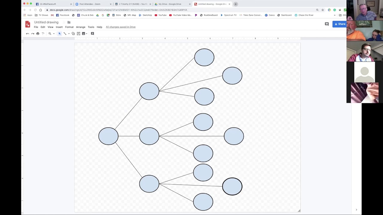The image size is (383, 215).
Task: Open the Facebook bookmark
Action: [x=63, y=15]
